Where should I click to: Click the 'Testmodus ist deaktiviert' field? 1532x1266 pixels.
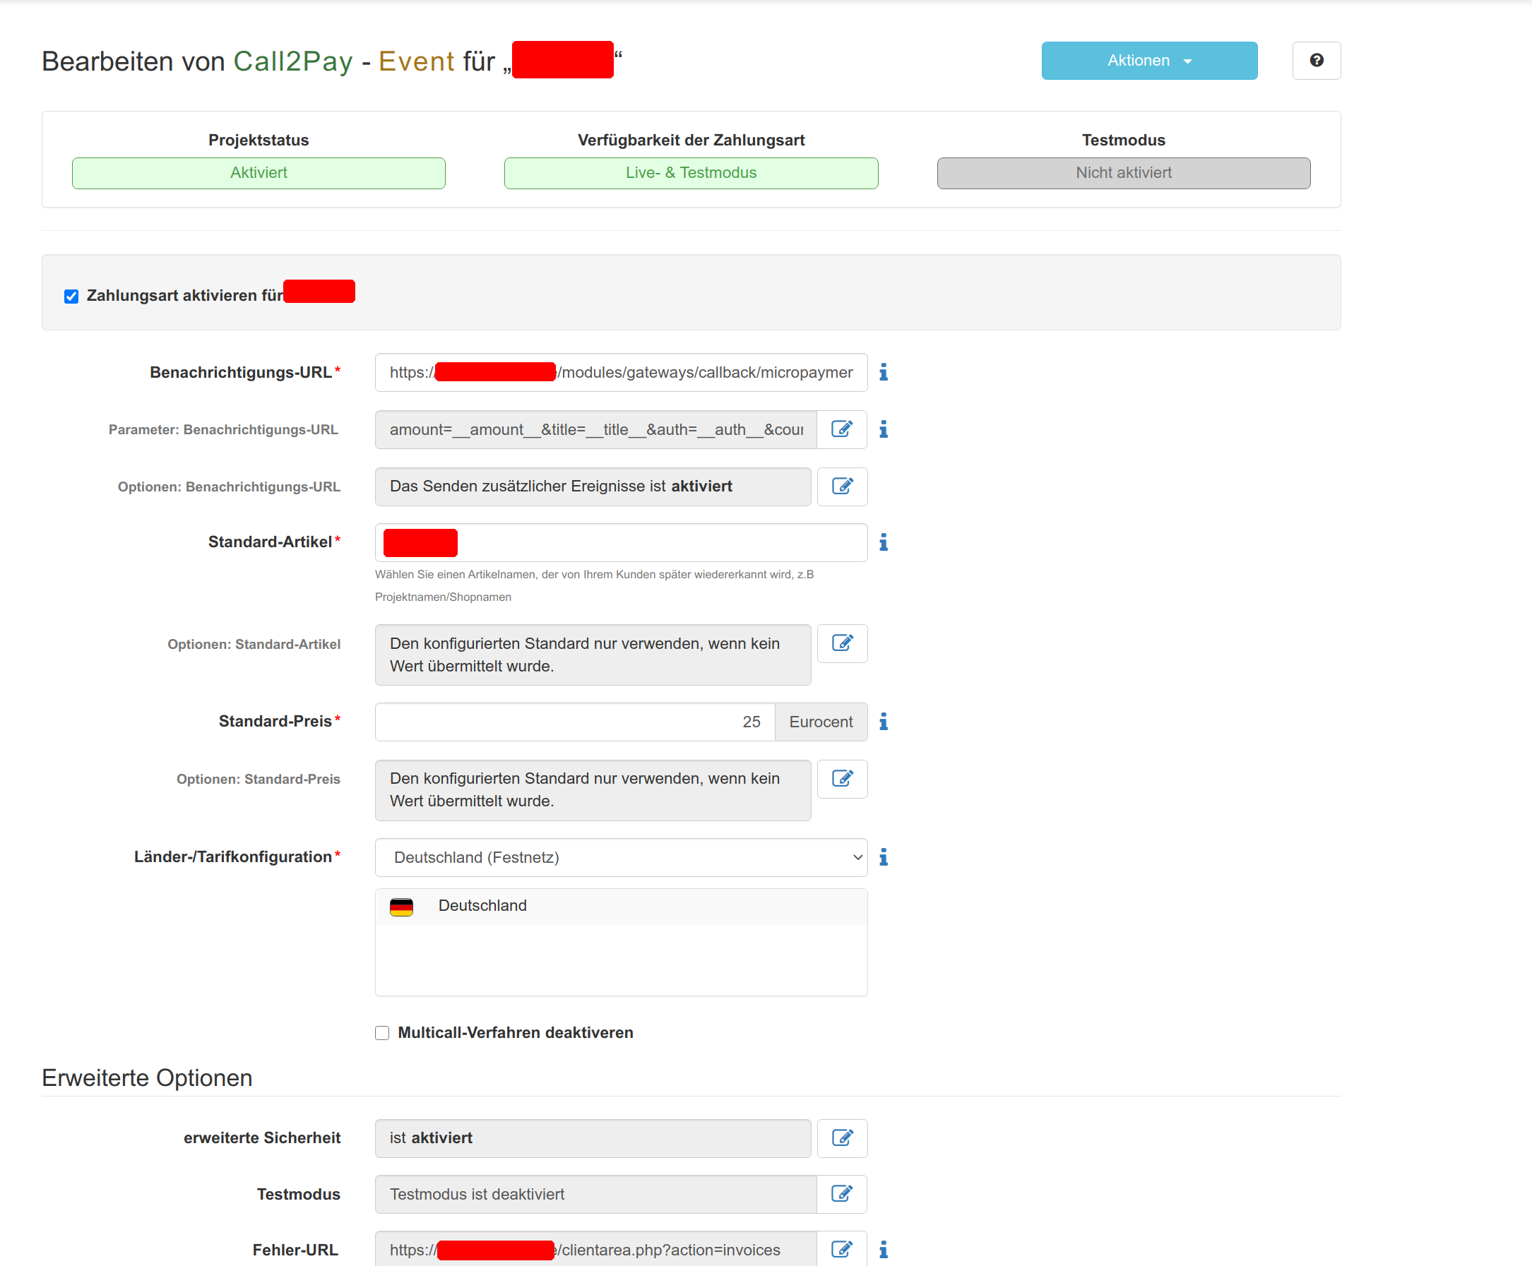[x=596, y=1195]
